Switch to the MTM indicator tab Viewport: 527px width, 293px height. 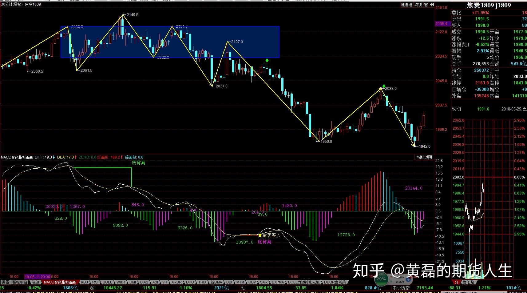coord(240,282)
